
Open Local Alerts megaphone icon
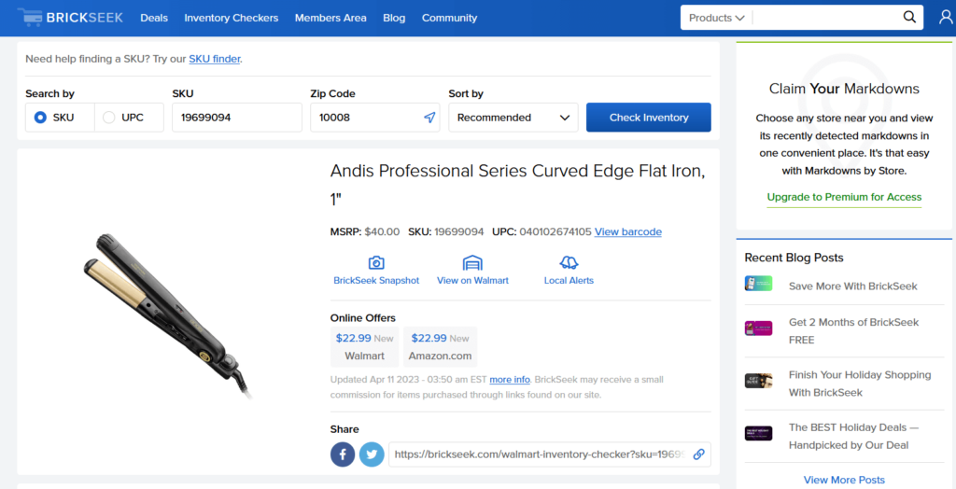569,263
